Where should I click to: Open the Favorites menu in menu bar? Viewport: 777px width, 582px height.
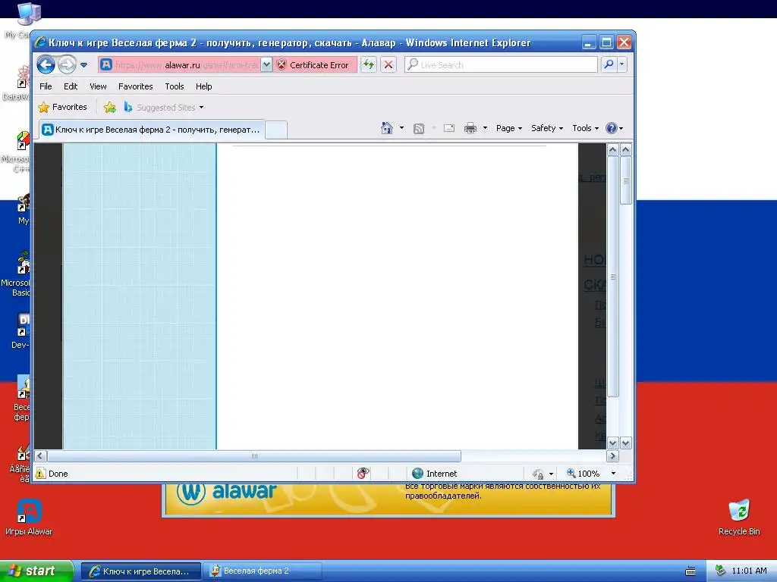click(135, 86)
